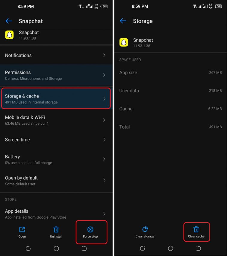Tap the Snapchat app icon on left screen
The width and height of the screenshot is (230, 256).
click(x=10, y=35)
